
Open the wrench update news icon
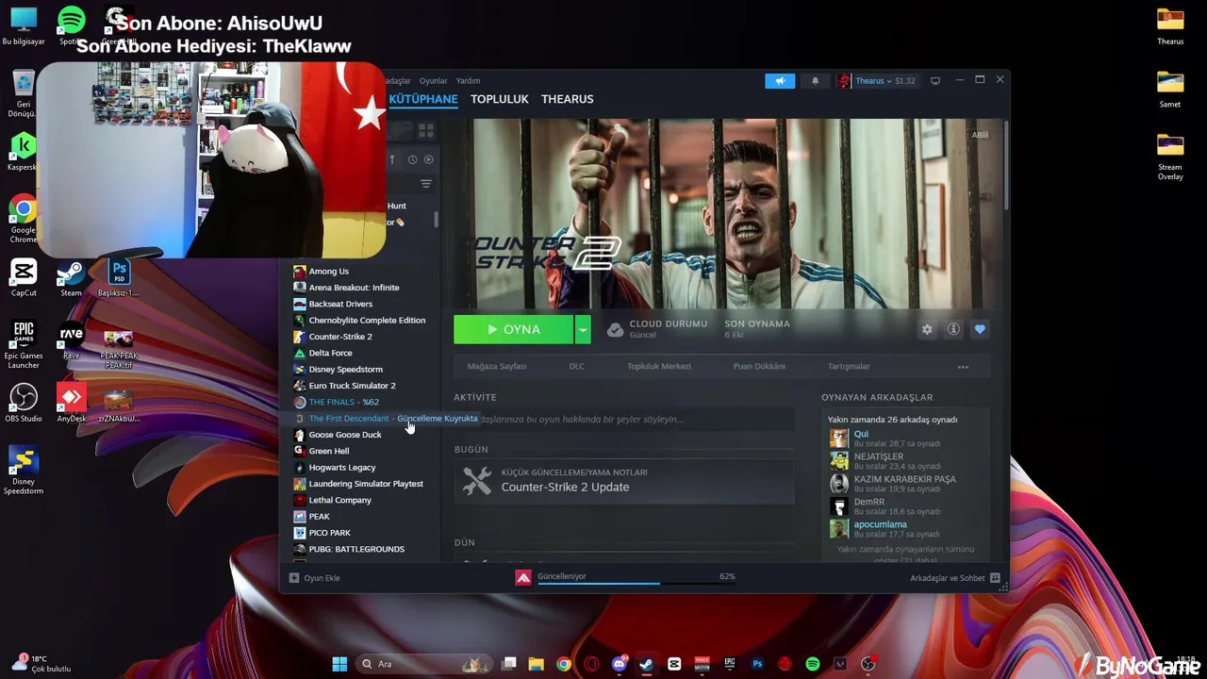click(x=477, y=480)
